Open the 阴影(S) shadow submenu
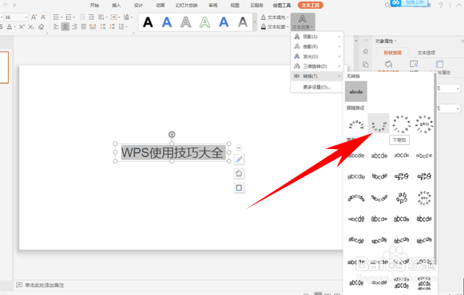The height and width of the screenshot is (295, 464). pos(317,37)
